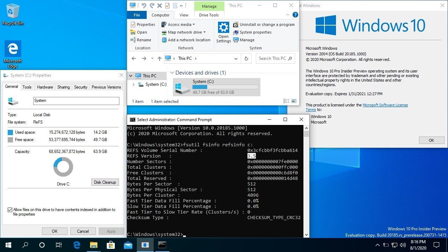The image size is (448, 252).
Task: Open Task View on the taskbar
Action: (59, 245)
